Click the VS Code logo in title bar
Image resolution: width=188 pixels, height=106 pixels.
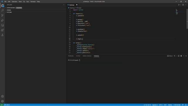point(2,1)
